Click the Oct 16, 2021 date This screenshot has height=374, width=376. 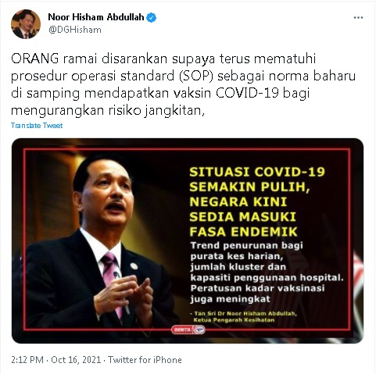[x=76, y=360]
